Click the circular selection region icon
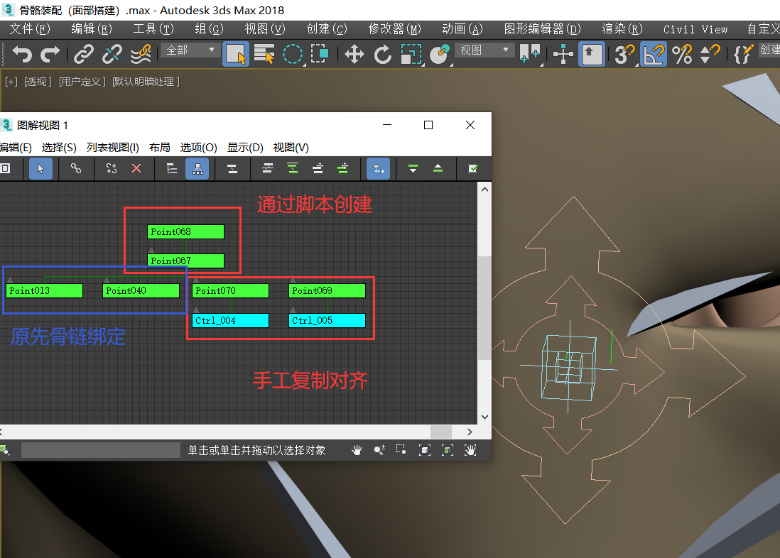780x558 pixels. 293,54
